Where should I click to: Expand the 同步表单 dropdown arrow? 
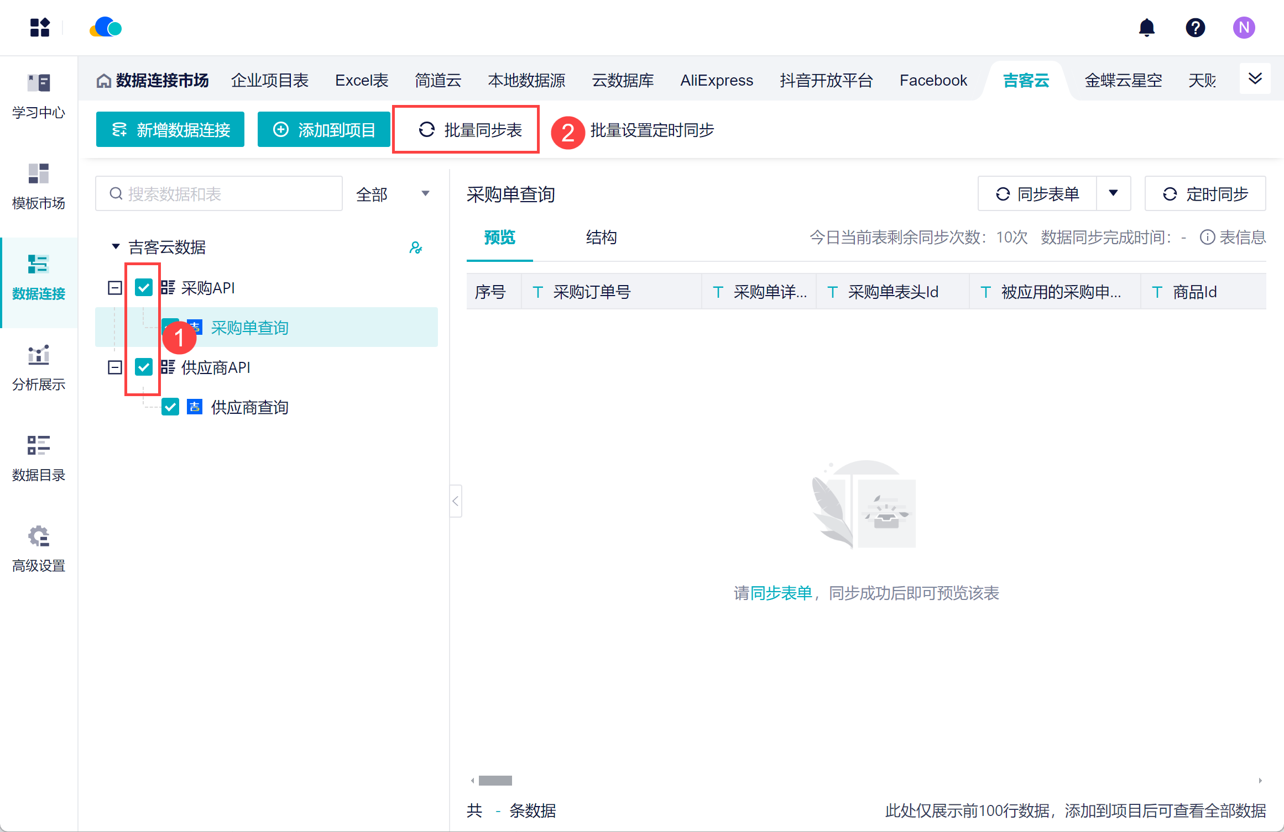(1113, 193)
